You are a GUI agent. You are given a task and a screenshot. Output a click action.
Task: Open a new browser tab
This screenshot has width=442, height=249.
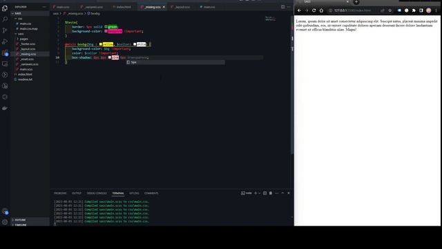click(x=356, y=2)
